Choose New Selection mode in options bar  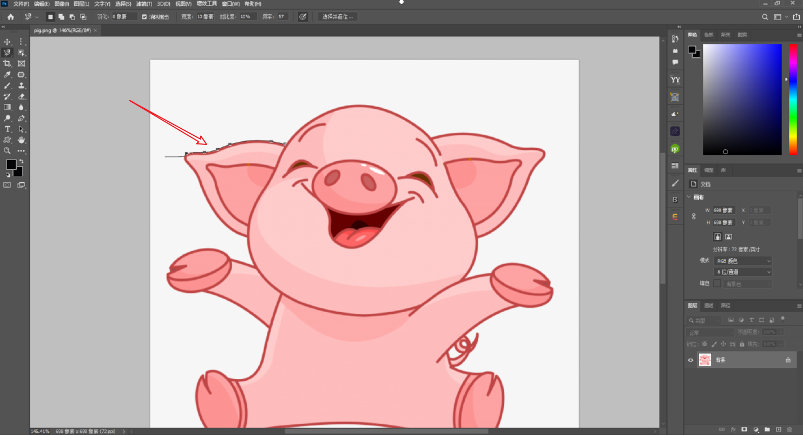tap(50, 17)
